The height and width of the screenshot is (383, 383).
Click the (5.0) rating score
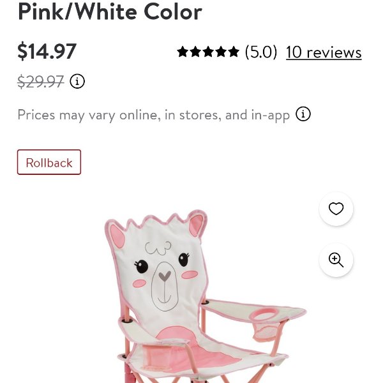(x=261, y=52)
